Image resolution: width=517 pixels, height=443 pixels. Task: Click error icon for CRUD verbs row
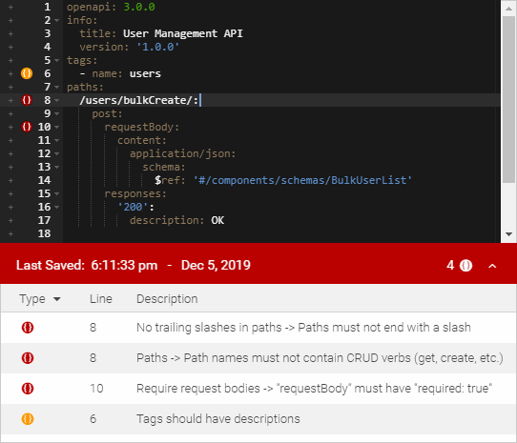28,358
